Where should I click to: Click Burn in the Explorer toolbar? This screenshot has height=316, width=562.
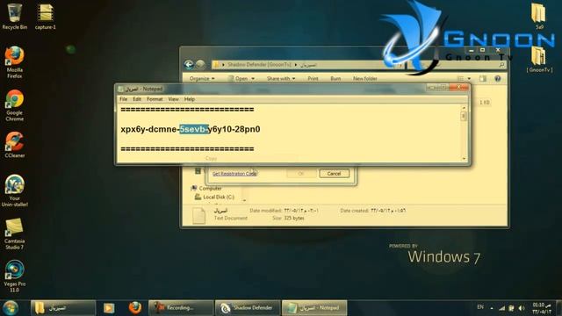pos(335,78)
